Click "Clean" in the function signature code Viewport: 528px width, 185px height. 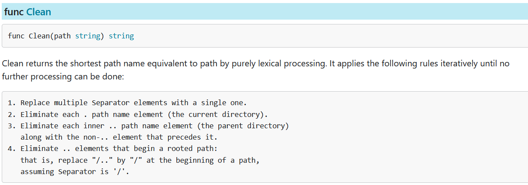coord(39,36)
